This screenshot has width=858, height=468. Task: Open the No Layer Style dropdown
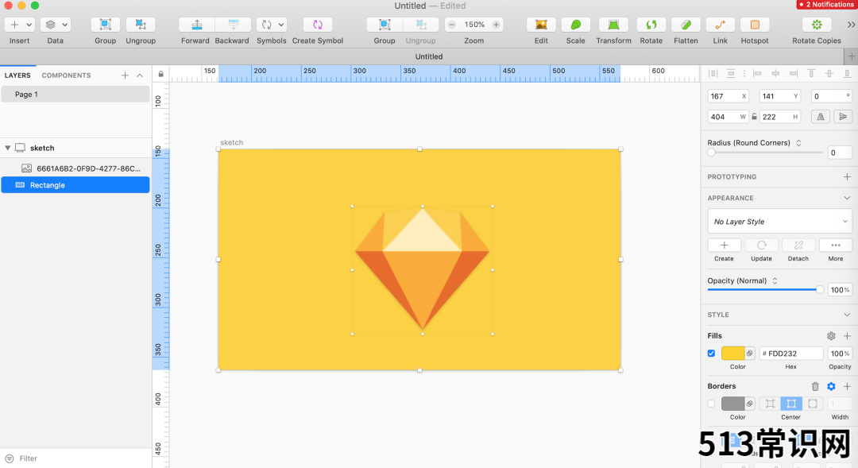(780, 222)
